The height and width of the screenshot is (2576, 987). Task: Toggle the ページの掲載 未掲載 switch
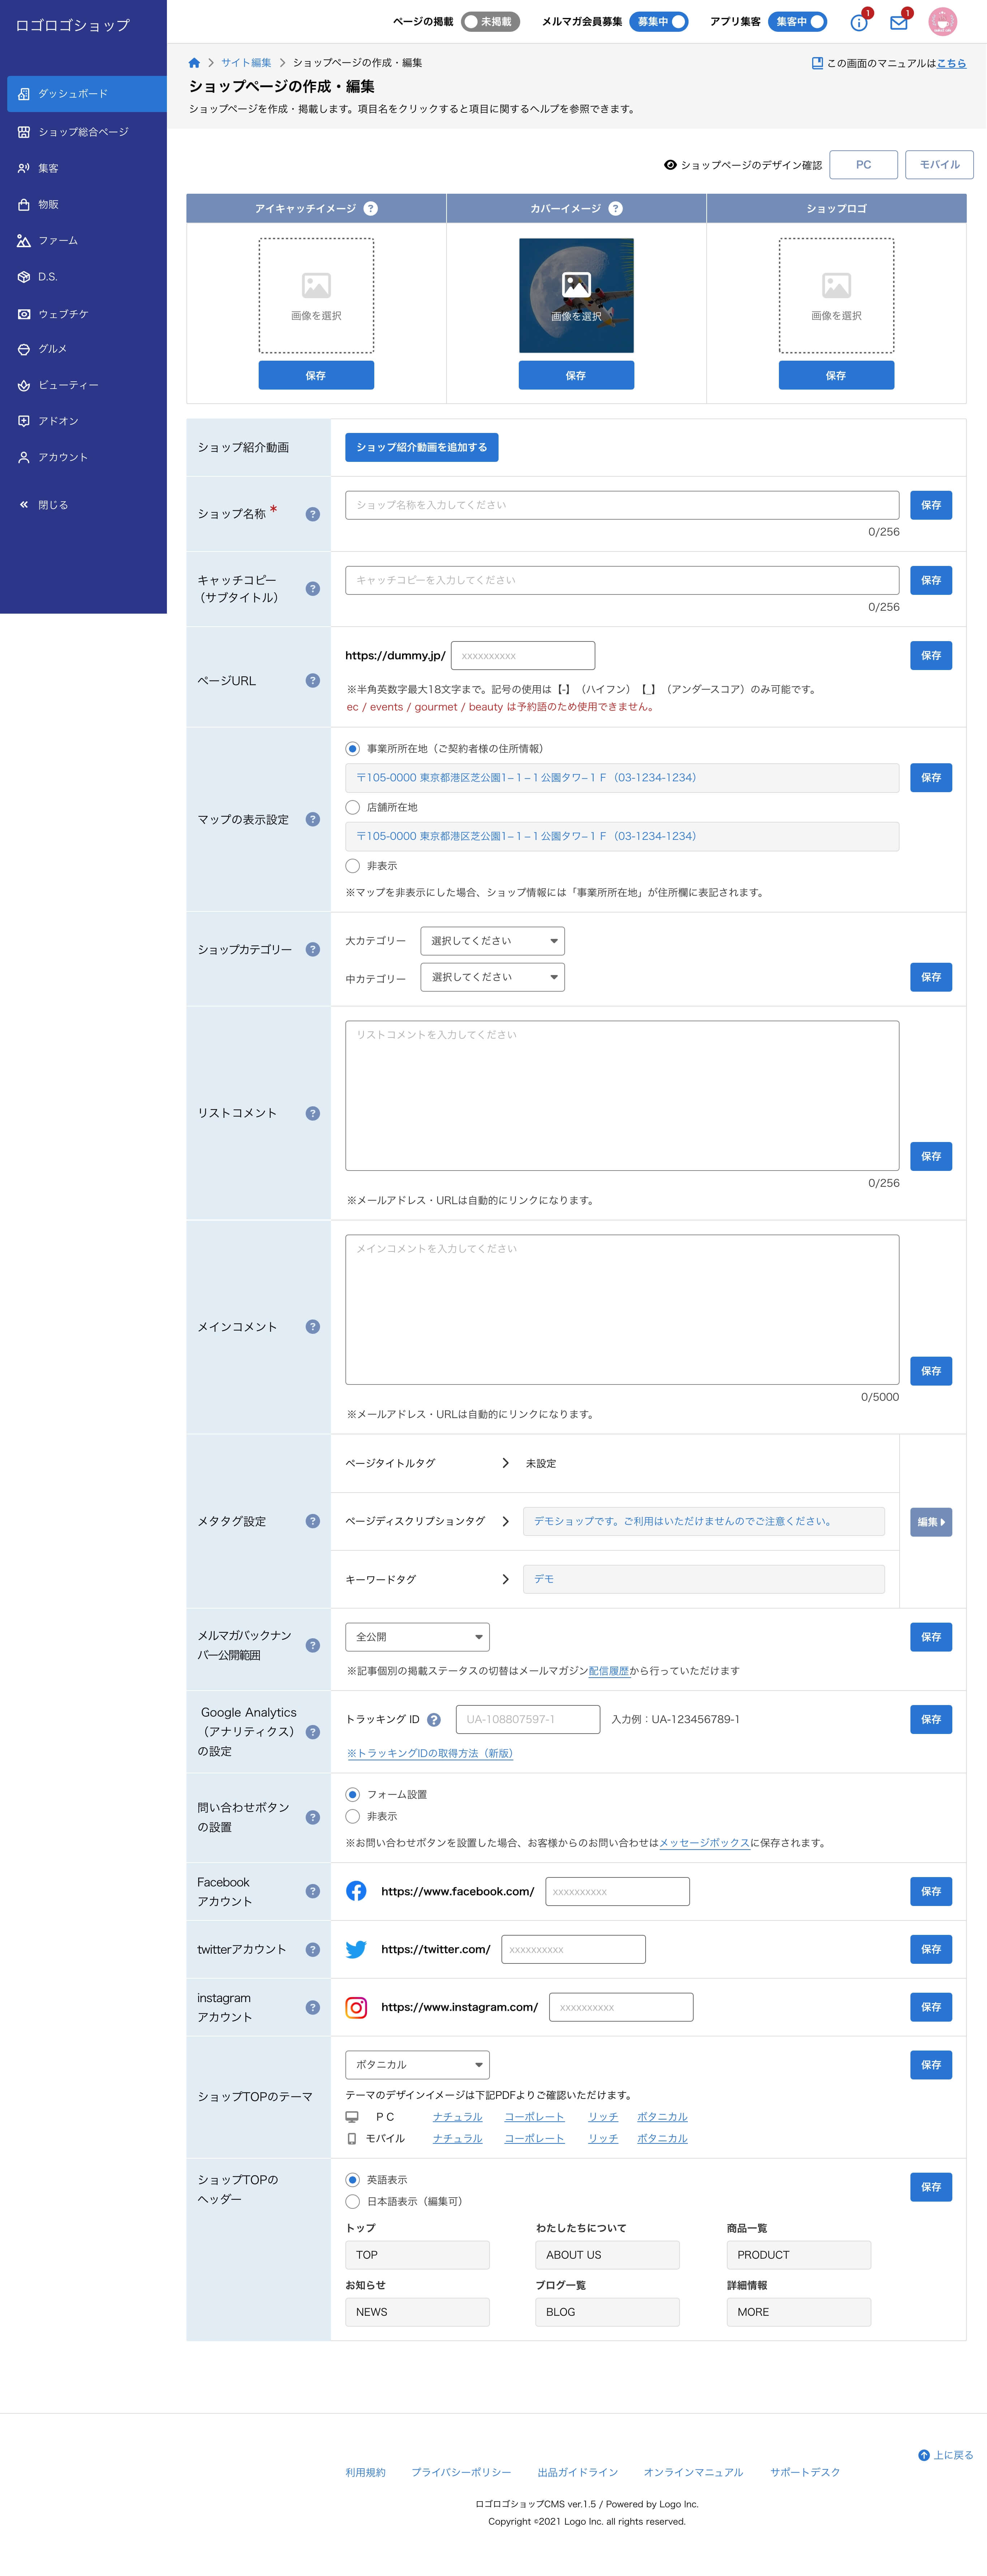[490, 22]
